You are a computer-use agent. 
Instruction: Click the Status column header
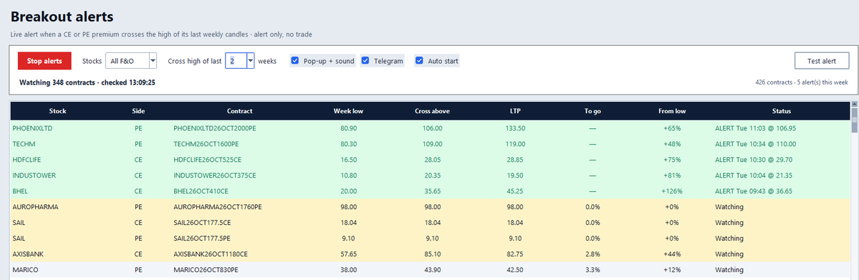coord(781,111)
